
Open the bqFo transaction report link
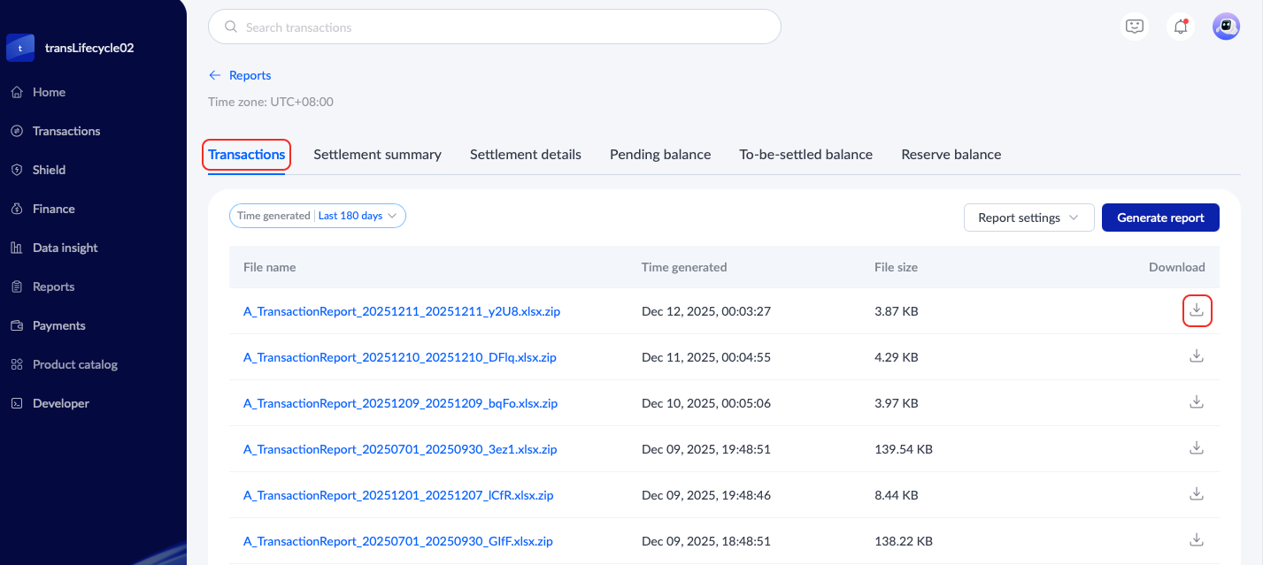(400, 403)
